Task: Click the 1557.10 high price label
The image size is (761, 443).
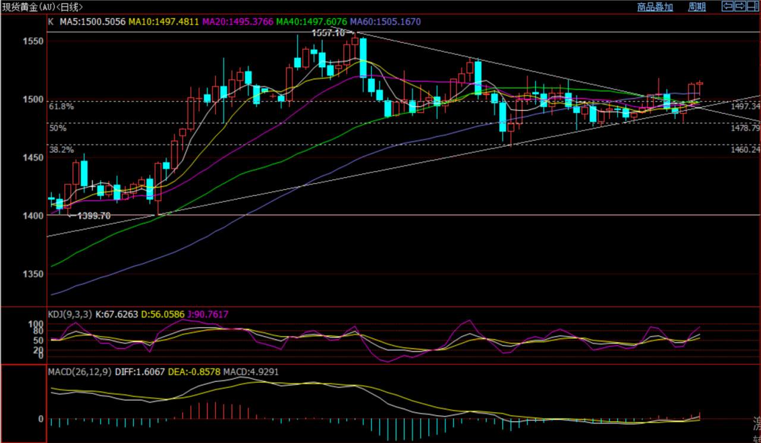Action: point(328,33)
